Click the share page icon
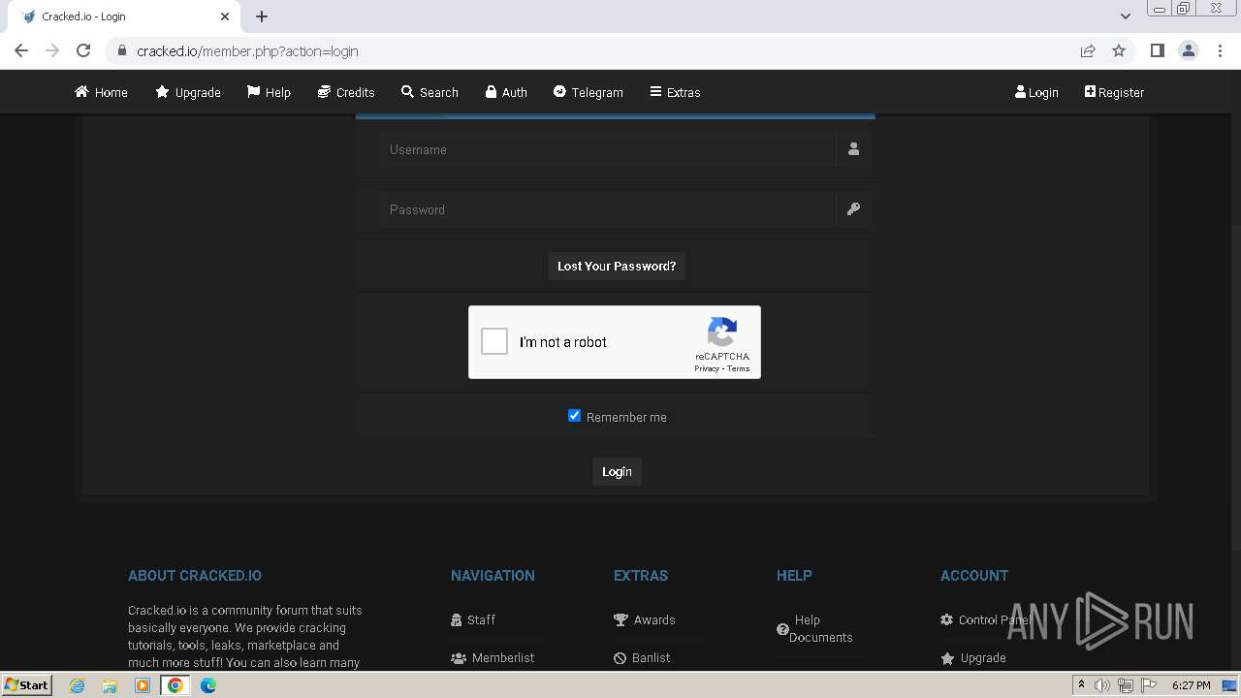Viewport: 1241px width, 698px height. tap(1088, 50)
